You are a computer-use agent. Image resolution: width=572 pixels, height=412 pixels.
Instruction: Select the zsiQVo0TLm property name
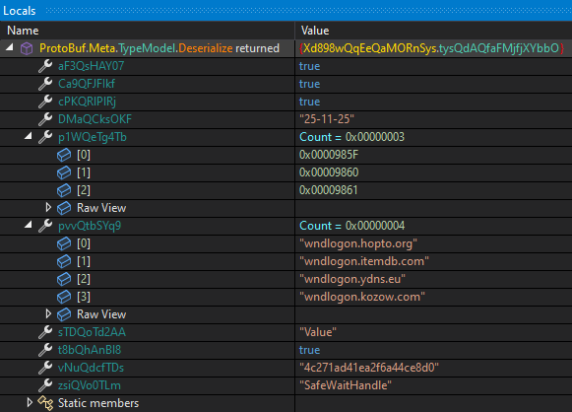90,385
